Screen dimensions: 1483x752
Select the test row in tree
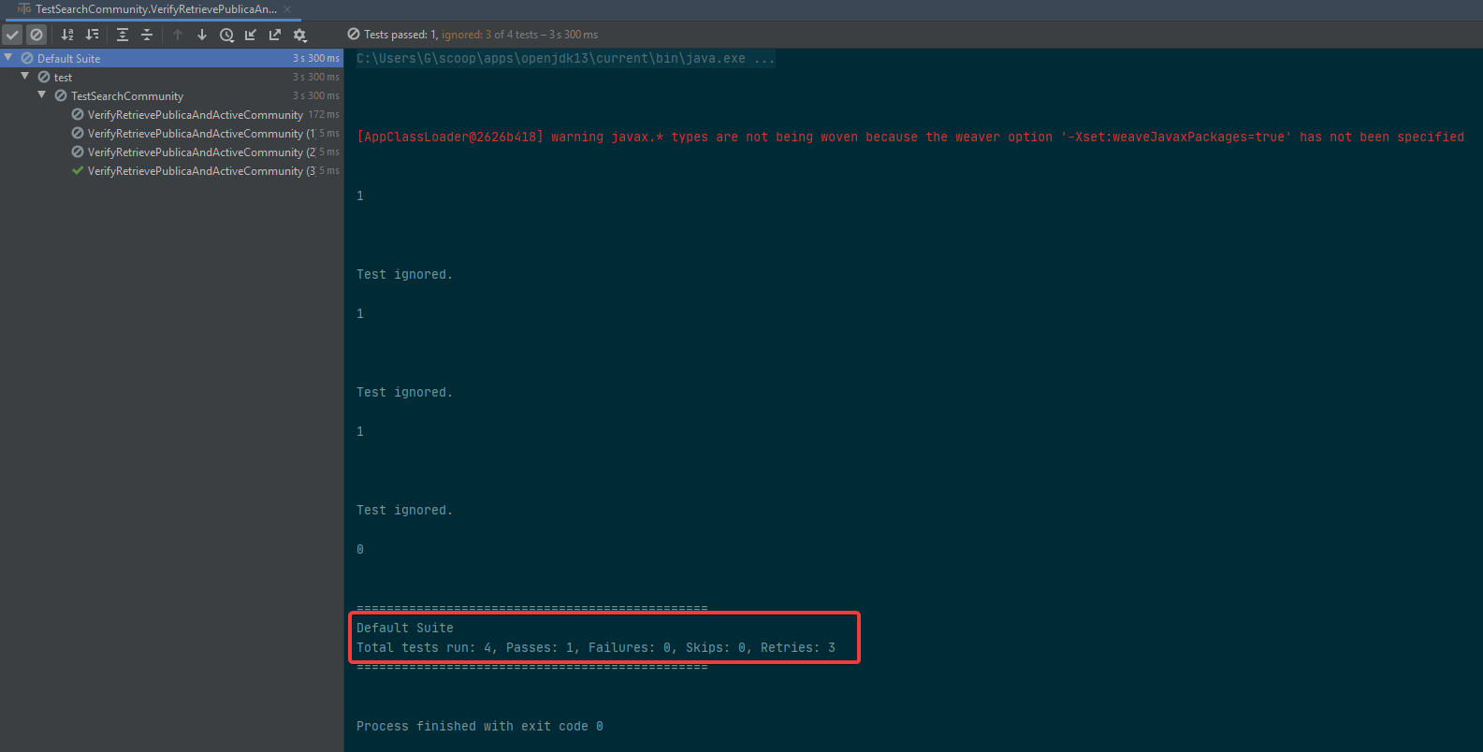172,77
